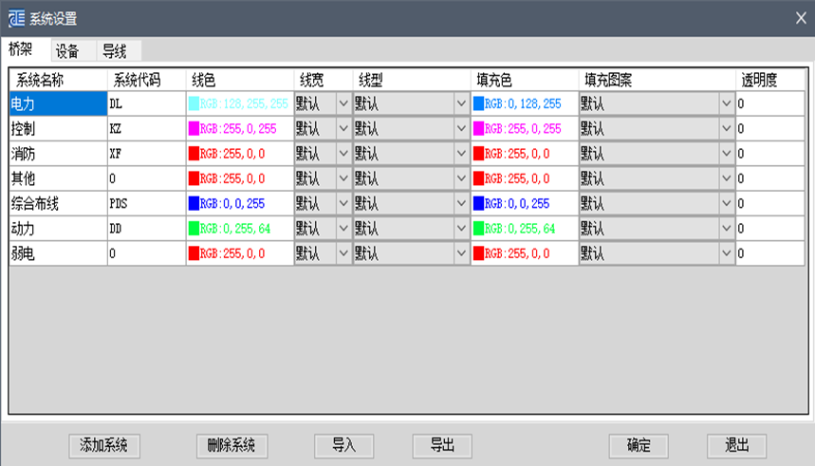The width and height of the screenshot is (815, 466).
Task: Open 填充图案 dropdown for 电力 row
Action: (x=727, y=103)
